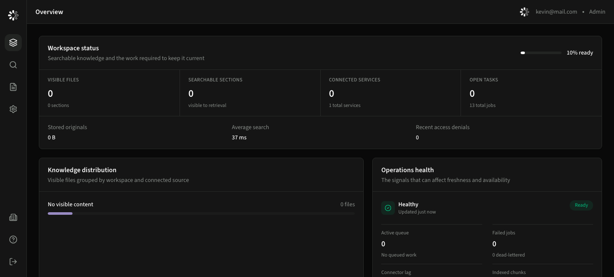Open the organization building icon in sidebar

[13, 217]
